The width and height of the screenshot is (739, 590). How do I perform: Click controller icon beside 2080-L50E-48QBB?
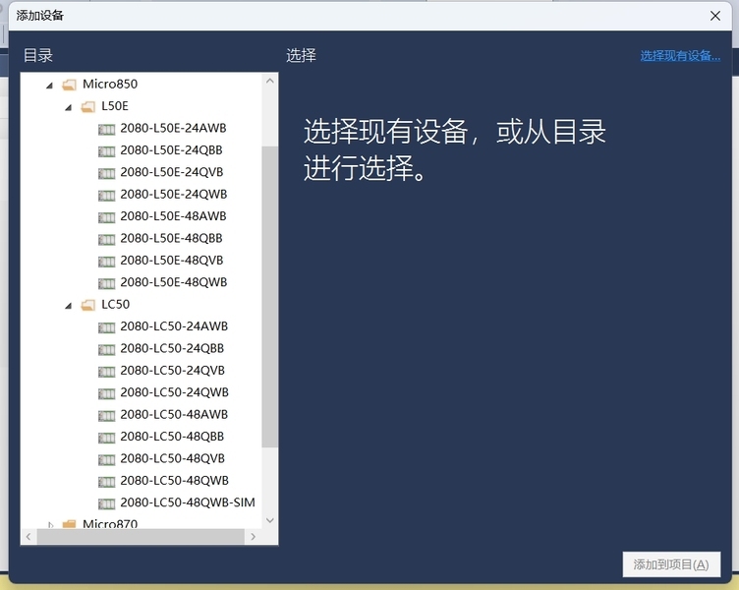(106, 239)
